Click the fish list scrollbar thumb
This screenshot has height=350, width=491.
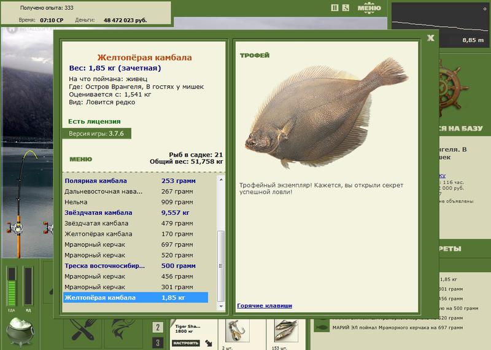pyautogui.click(x=221, y=266)
